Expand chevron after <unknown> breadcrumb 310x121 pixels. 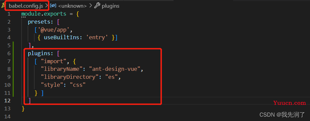point(91,6)
